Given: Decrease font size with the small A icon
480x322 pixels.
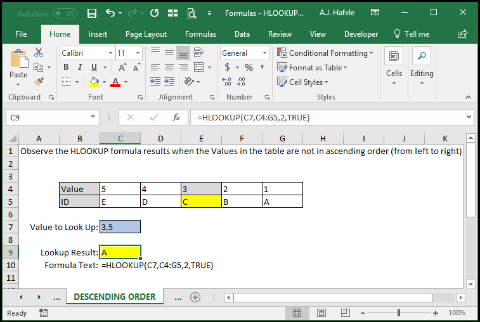Looking at the screenshot, I should (x=136, y=67).
